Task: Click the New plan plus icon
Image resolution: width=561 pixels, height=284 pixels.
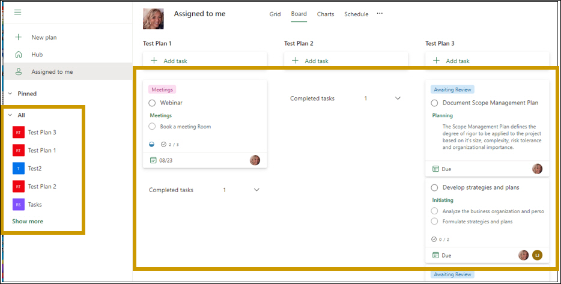Action: click(x=18, y=37)
